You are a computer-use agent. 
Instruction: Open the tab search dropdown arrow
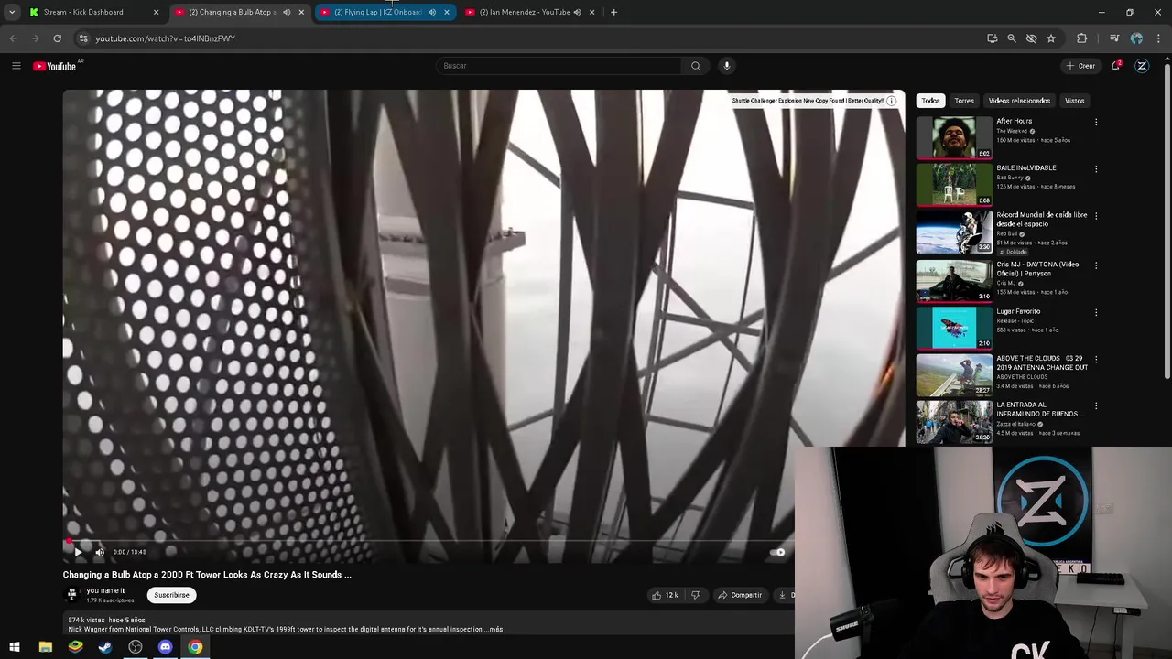12,12
